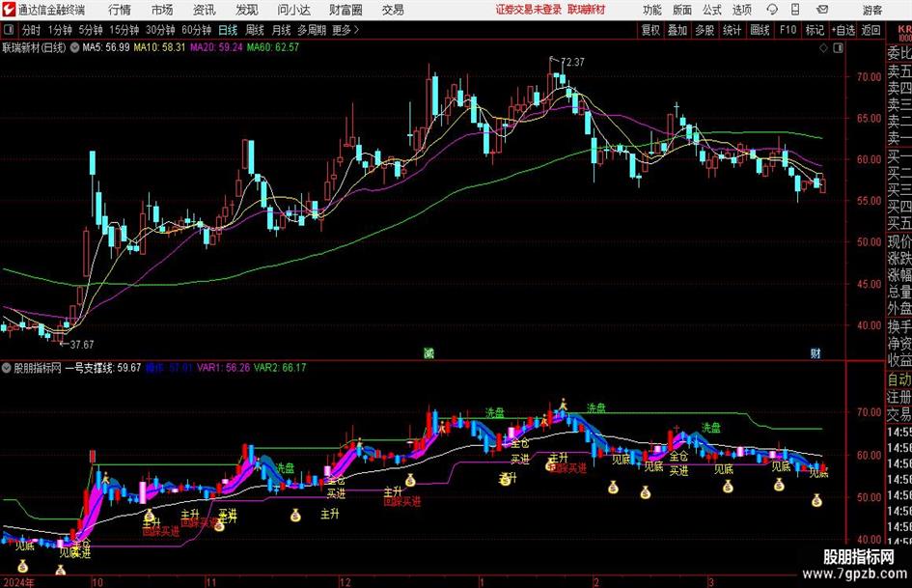Viewport: 912px width, 588px height.
Task: Click the money bag icon near 2024年 label
Action: coord(23,565)
